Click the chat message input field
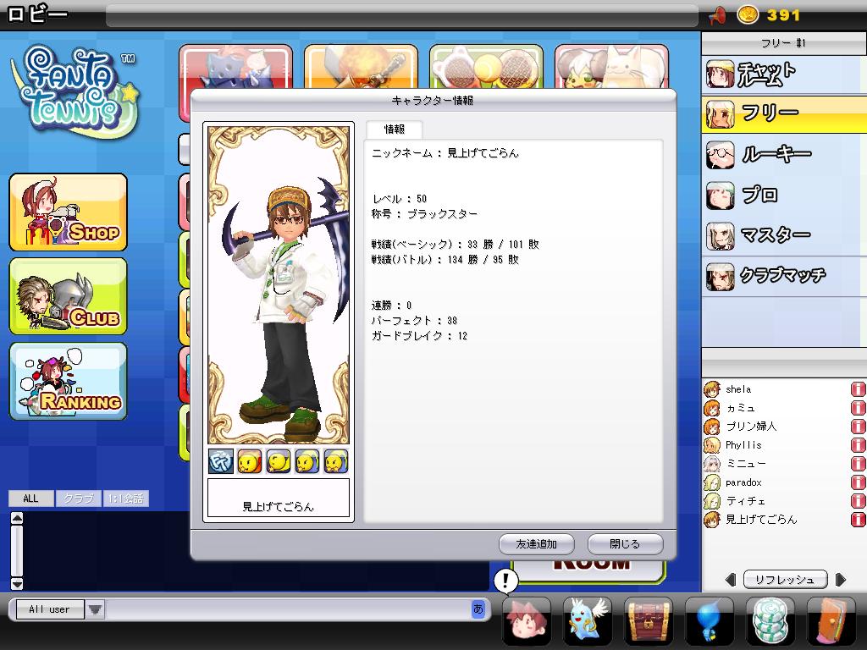The height and width of the screenshot is (650, 867). [x=288, y=609]
